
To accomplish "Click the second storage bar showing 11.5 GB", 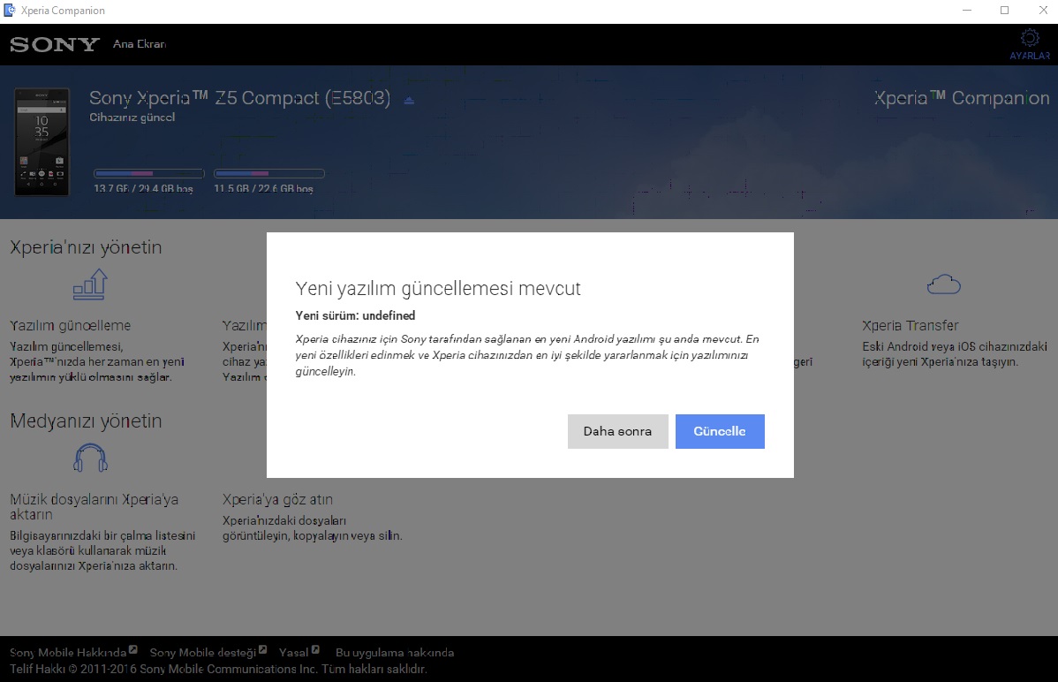I will point(268,174).
